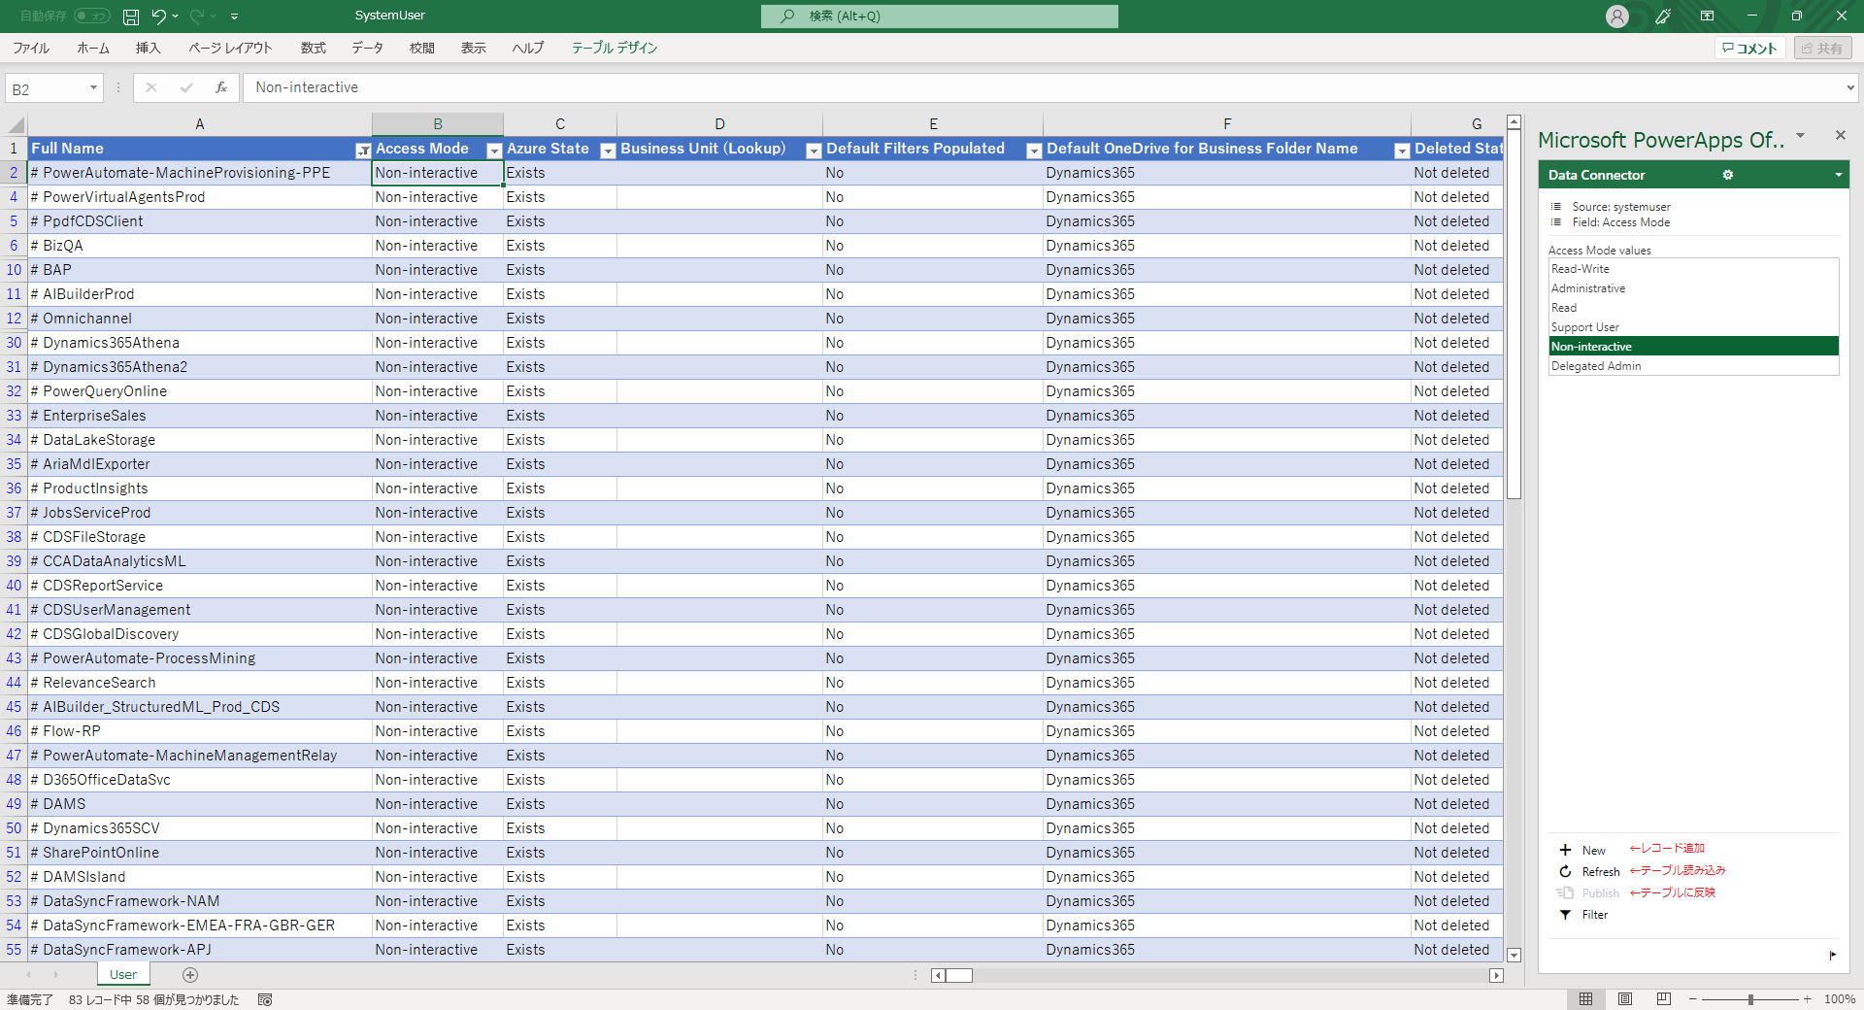Image resolution: width=1864 pixels, height=1010 pixels.
Task: Click the vertical scrollbar down arrow
Action: tap(1514, 956)
